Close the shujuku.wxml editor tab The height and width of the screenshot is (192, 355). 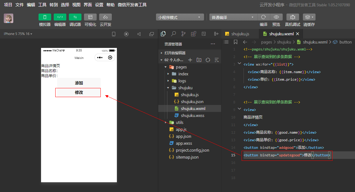pyautogui.click(x=298, y=34)
